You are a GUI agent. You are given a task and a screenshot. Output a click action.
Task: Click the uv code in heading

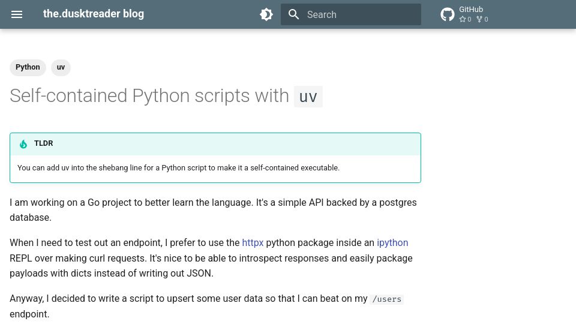point(308,97)
